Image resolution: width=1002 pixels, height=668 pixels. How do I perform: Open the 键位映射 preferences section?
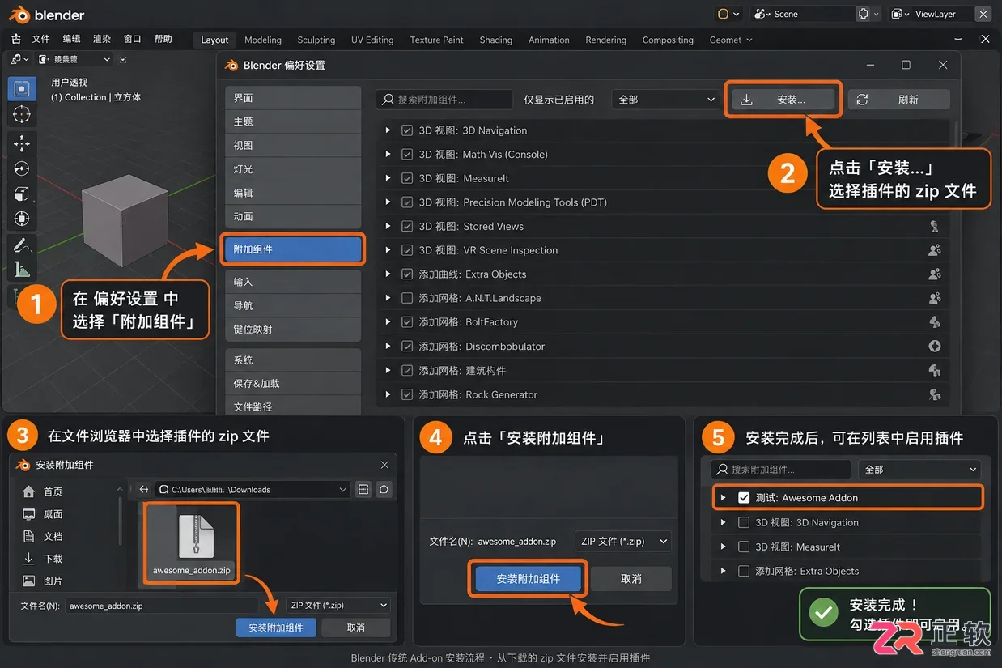point(292,330)
